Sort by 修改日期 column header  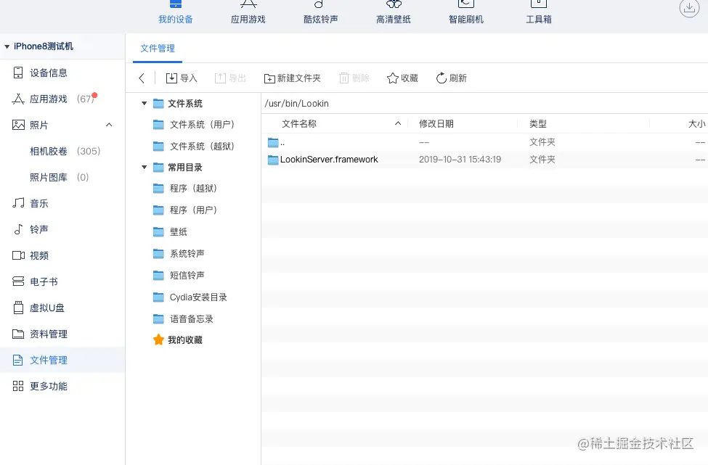(x=436, y=123)
